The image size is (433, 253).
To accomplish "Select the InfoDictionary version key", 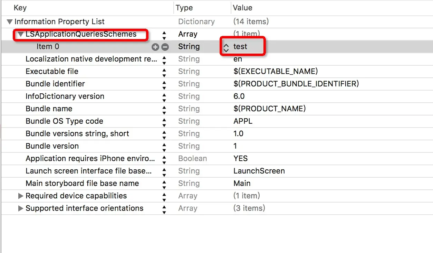I will pyautogui.click(x=65, y=96).
